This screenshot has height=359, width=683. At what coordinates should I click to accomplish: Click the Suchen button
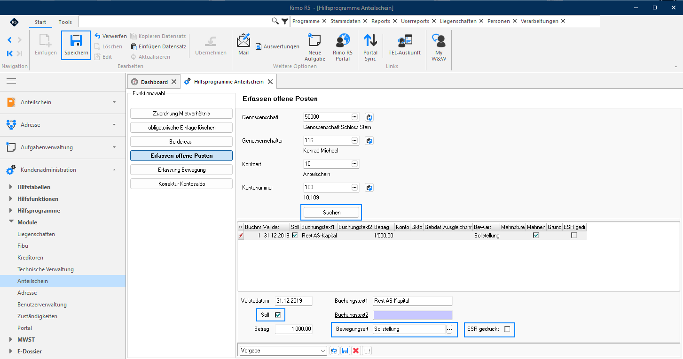click(x=332, y=213)
